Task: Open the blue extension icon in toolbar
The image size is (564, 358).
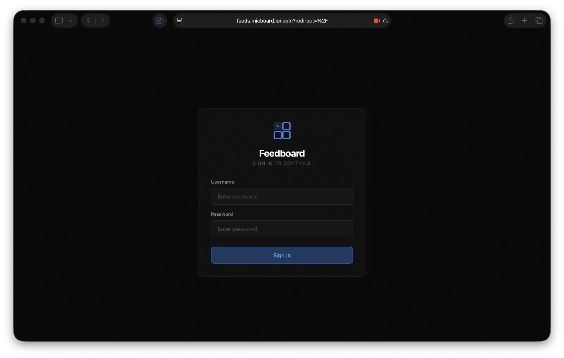Action: [160, 20]
